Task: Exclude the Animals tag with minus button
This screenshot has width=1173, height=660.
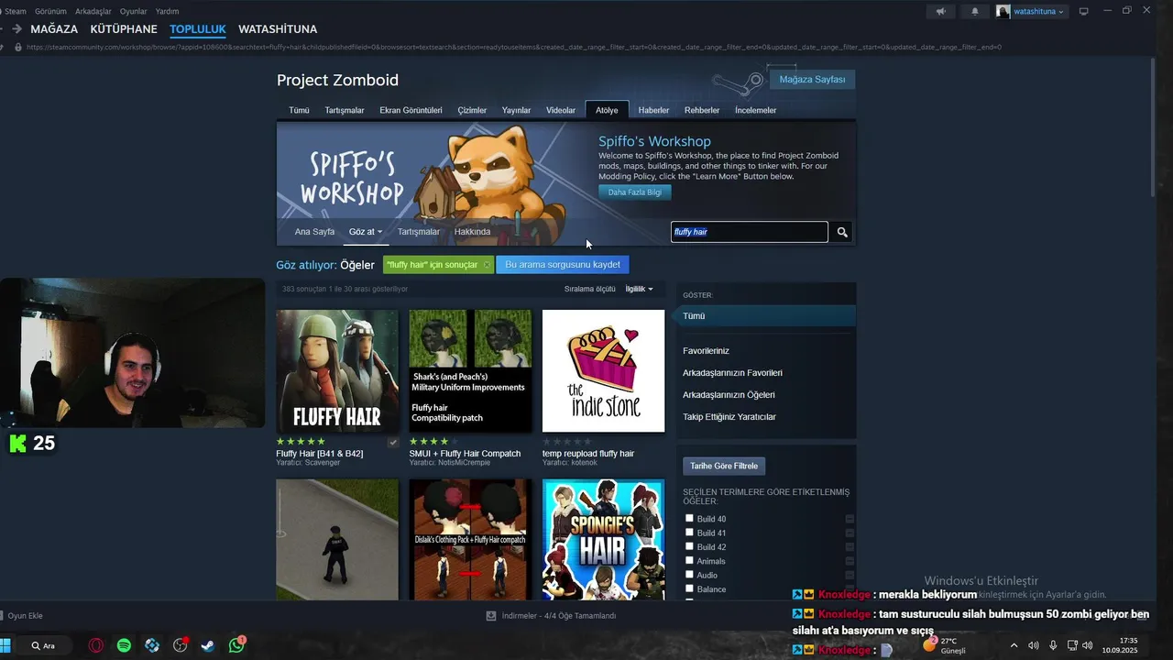Action: point(850,561)
